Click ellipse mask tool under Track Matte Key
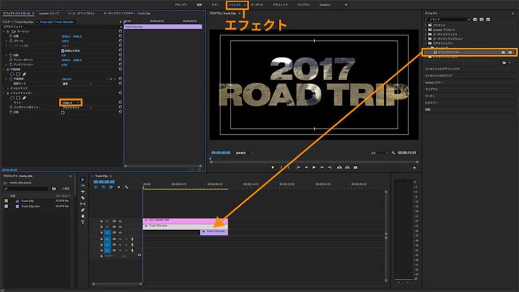This screenshot has height=292, width=519. (x=12, y=98)
